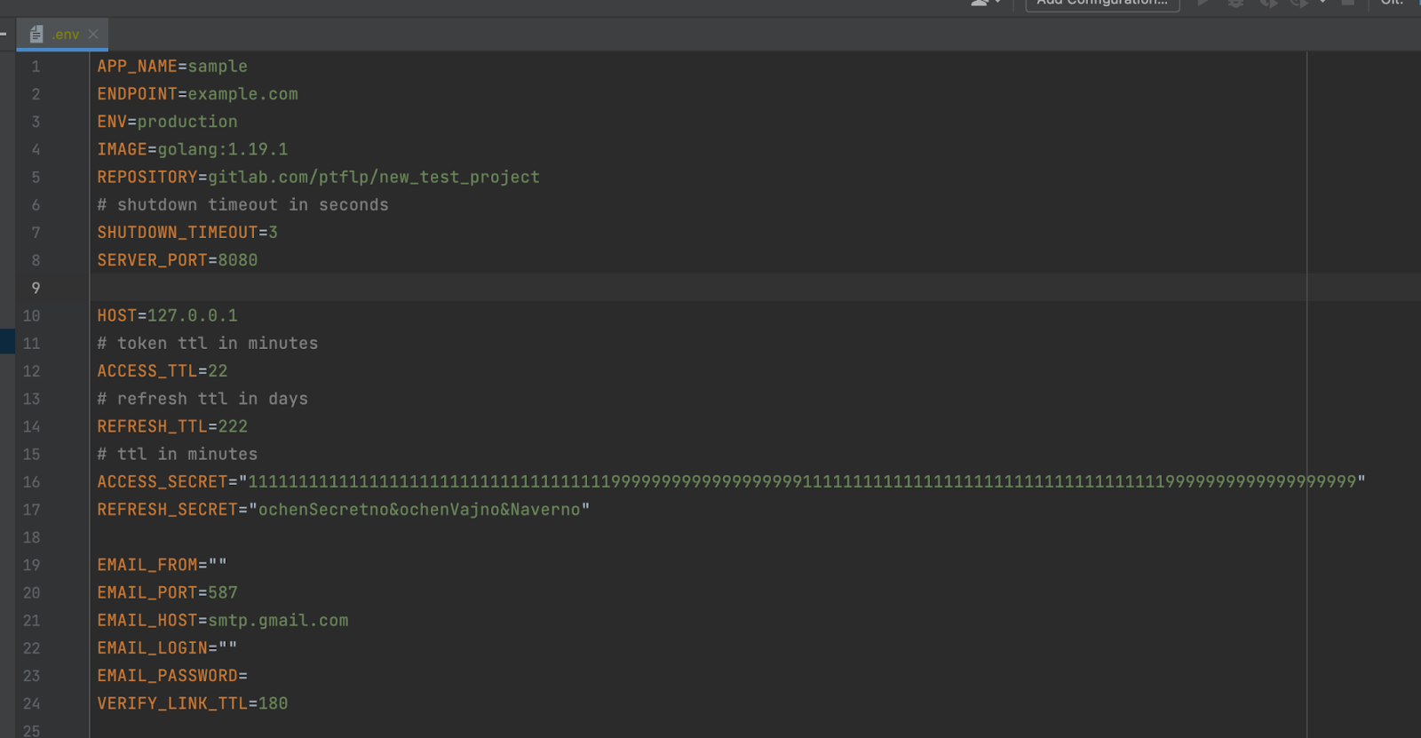This screenshot has height=738, width=1421.
Task: Click the file icon on .env tab
Action: [36, 35]
